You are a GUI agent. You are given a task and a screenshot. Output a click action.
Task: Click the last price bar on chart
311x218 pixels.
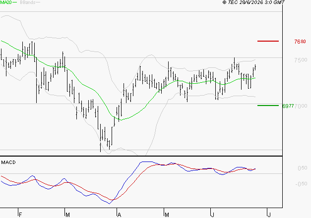pos(255,67)
